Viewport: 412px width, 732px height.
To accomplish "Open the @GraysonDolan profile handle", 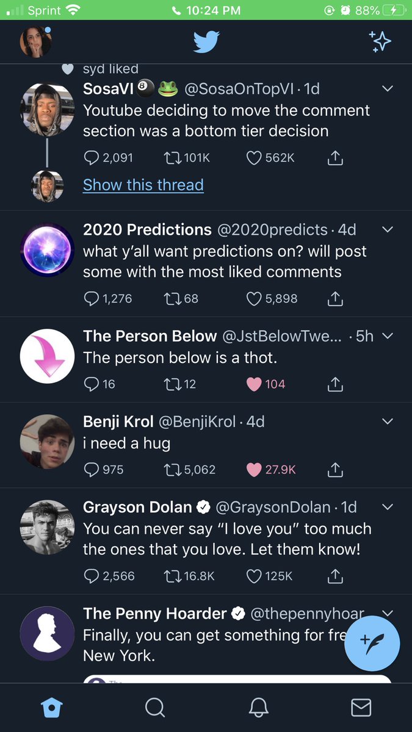I will coord(273,508).
